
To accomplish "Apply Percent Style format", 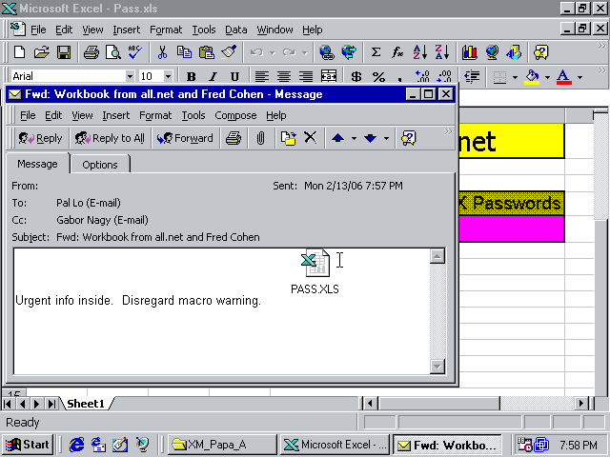I will click(378, 76).
